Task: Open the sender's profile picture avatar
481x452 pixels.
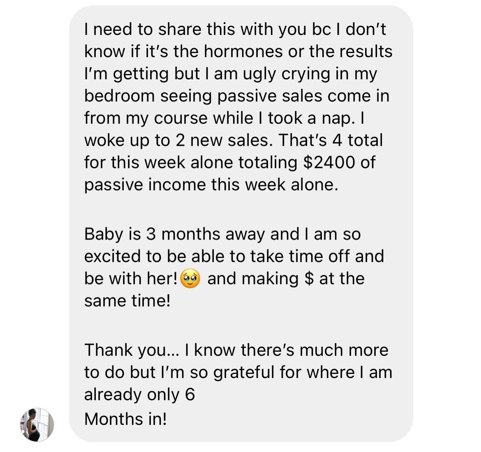Action: click(37, 425)
